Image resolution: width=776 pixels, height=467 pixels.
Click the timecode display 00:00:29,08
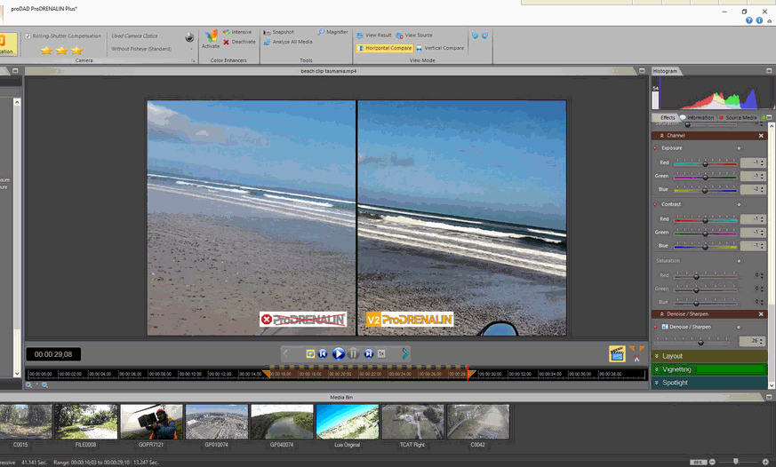click(53, 354)
